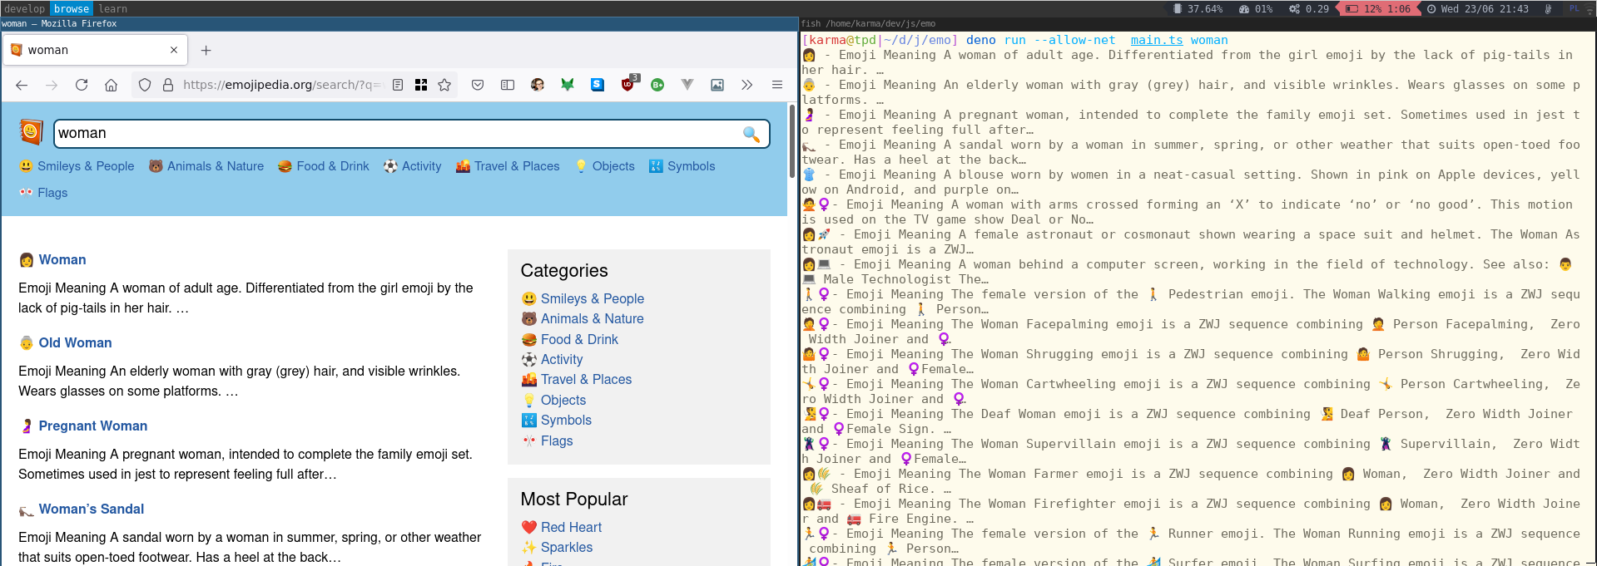
Task: Click the Save to Pocket icon
Action: 478,85
